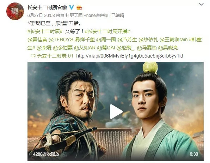Click the 6:30 video duration label

pos(194,154)
